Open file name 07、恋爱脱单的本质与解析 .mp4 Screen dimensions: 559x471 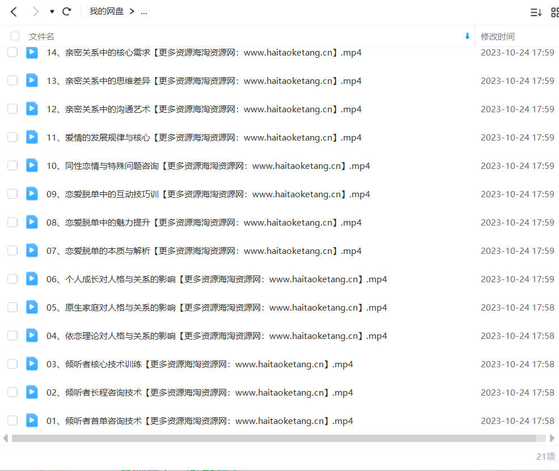coord(204,251)
